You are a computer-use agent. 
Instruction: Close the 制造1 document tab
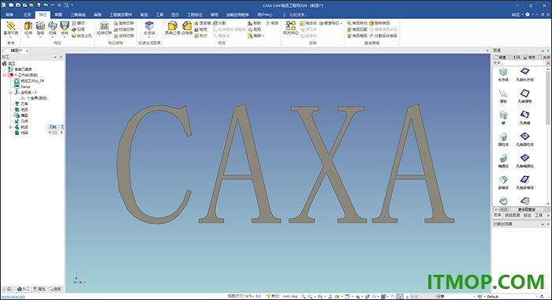[x=27, y=51]
